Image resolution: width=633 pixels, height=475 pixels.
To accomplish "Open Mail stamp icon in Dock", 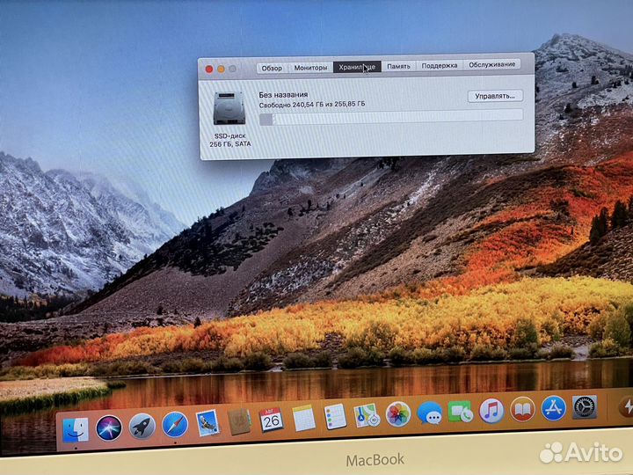I will pos(207,423).
